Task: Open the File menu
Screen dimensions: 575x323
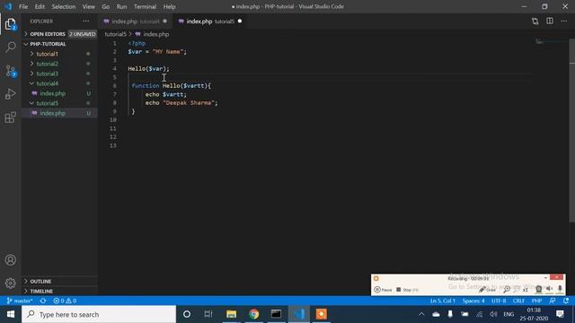Action: pyautogui.click(x=23, y=6)
